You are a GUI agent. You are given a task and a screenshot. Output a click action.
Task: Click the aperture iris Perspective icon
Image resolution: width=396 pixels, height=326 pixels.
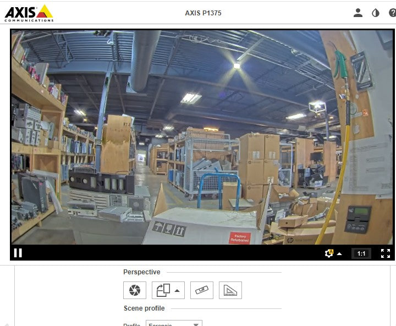[135, 290]
